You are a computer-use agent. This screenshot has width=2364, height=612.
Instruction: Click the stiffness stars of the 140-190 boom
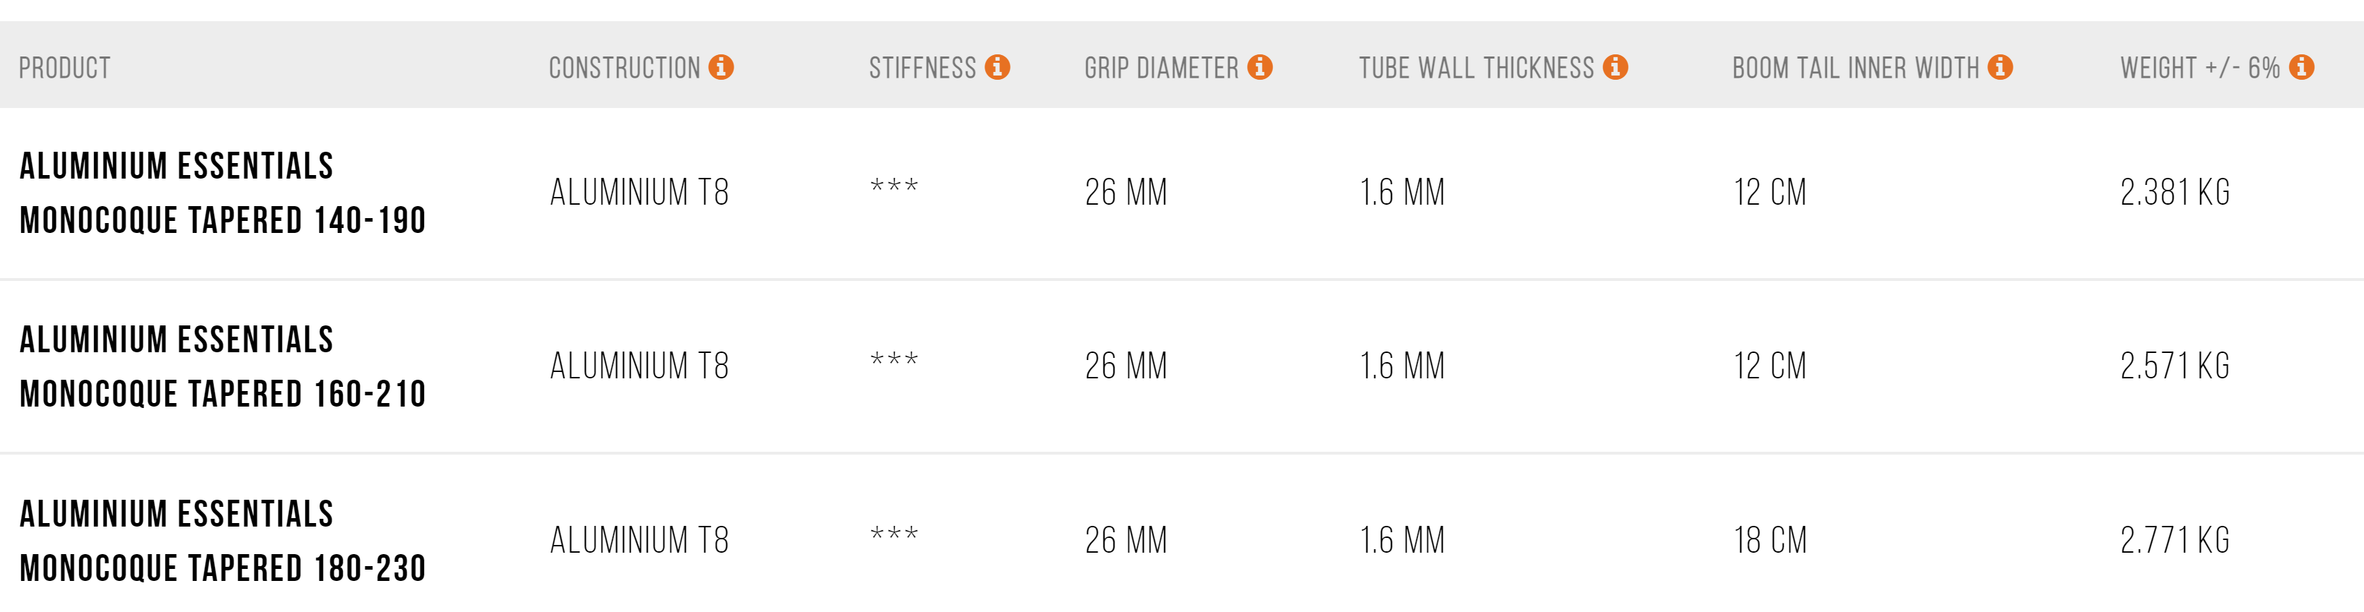click(x=894, y=187)
